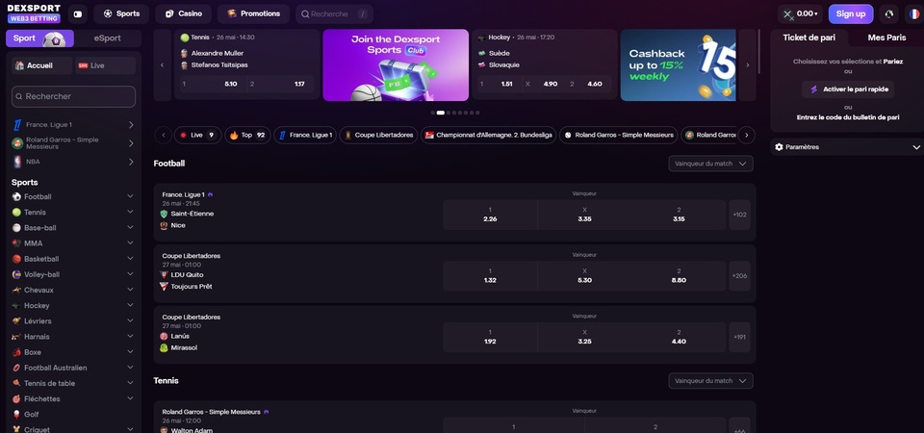Pick Saint-Étienne win odds 2.26
The width and height of the screenshot is (924, 433).
click(x=490, y=215)
